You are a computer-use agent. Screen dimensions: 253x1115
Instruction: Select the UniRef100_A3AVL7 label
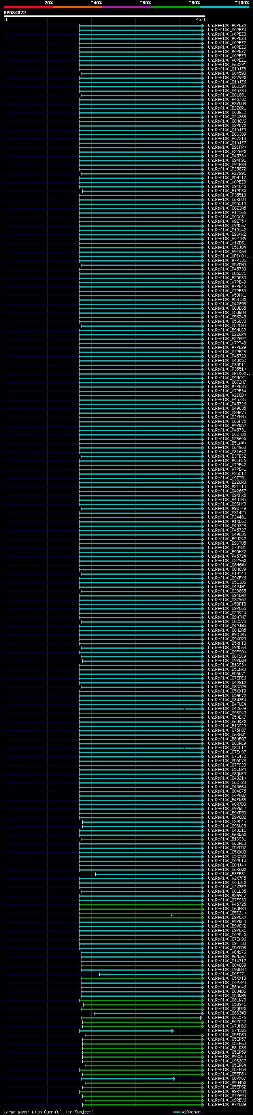click(227, 895)
